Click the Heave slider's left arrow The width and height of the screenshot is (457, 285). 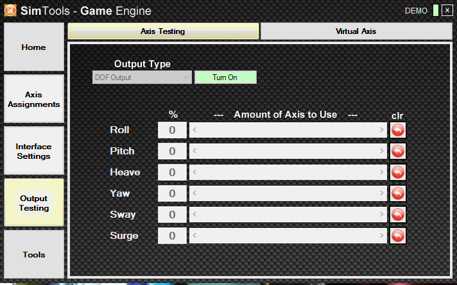point(194,172)
